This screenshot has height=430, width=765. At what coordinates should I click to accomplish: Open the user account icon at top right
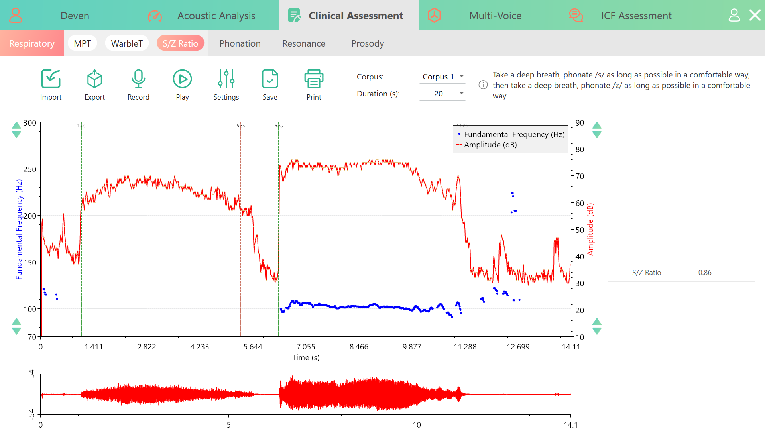tap(734, 15)
